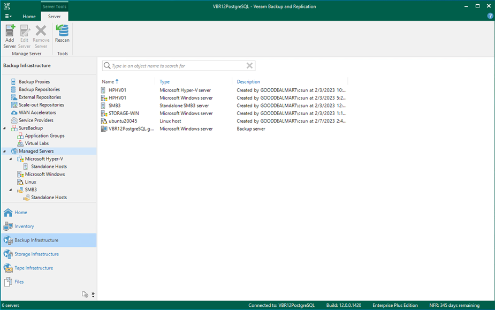Click the Tape Infrastructure icon
Screen dimensions: 495x310
tap(8, 268)
